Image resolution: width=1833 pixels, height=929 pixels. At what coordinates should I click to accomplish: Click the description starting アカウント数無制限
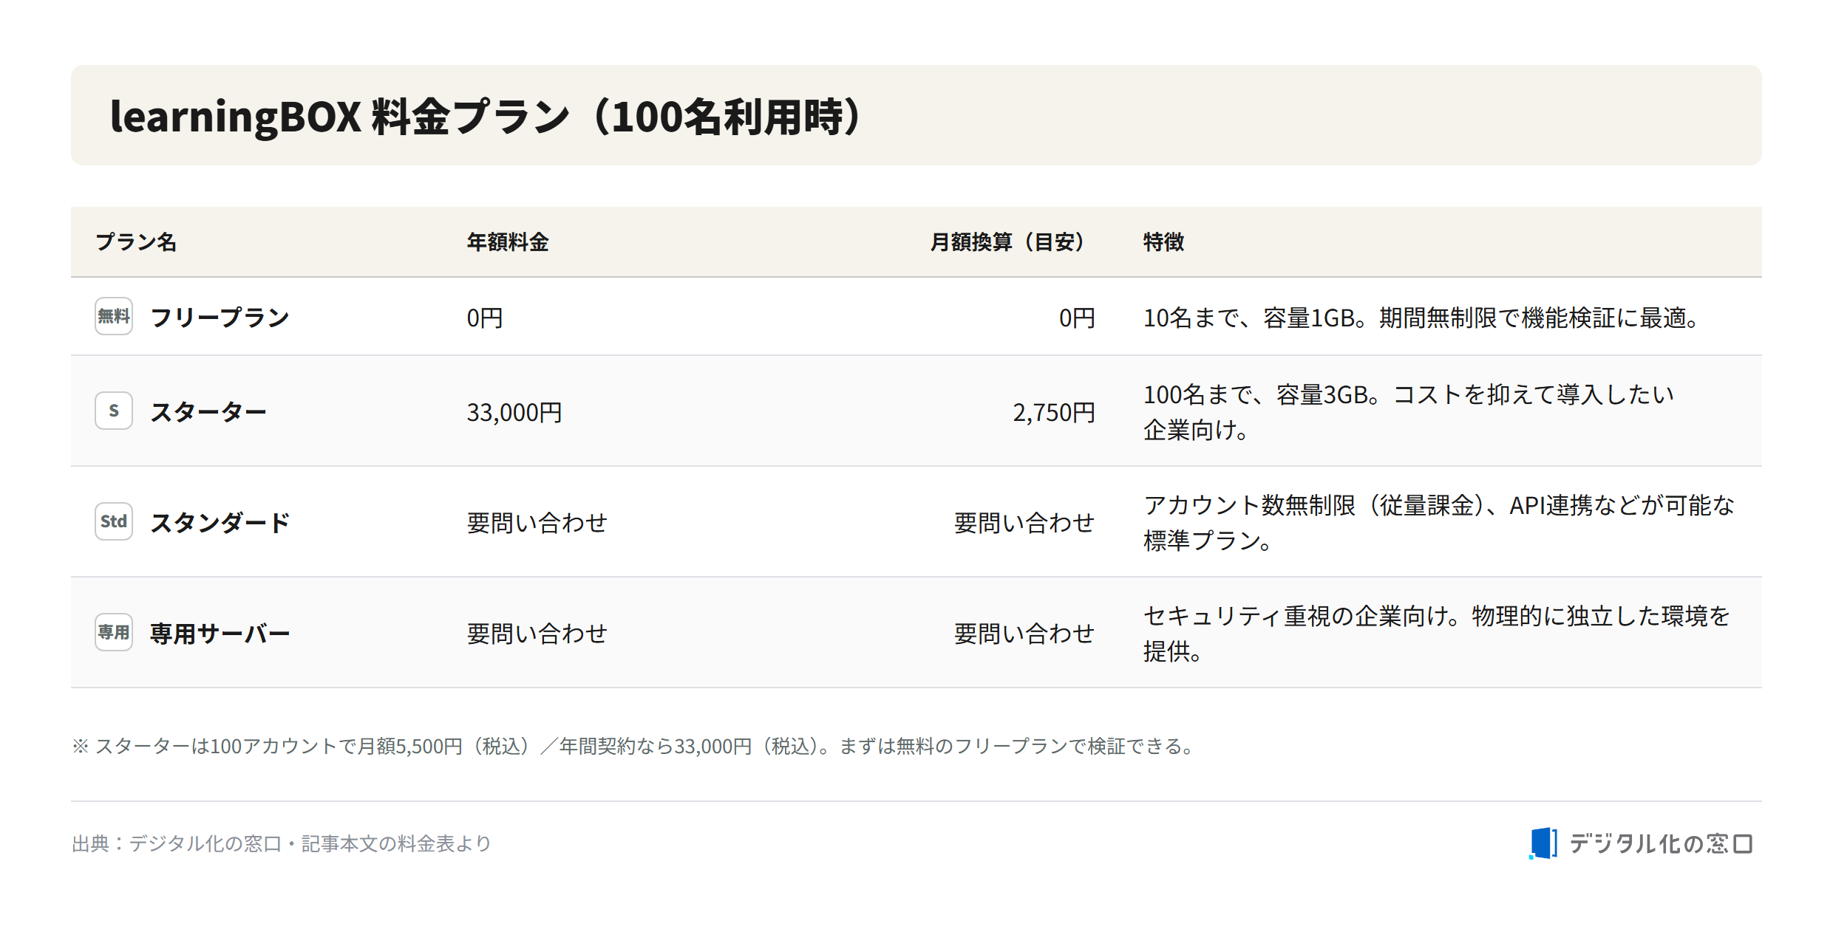[x=1438, y=523]
